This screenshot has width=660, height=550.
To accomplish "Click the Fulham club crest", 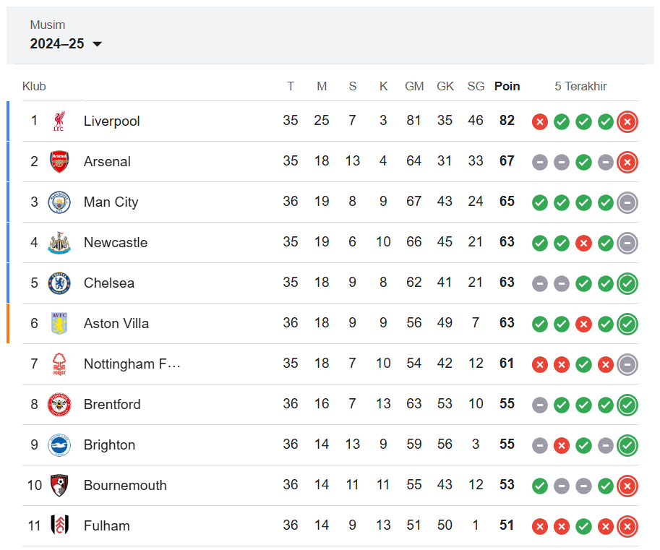I will point(59,525).
